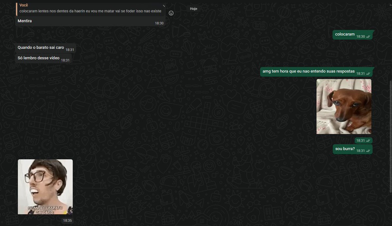This screenshot has height=226, width=392.
Task: Click the 18:35 timestamp under the sticker
Action: pos(67,220)
